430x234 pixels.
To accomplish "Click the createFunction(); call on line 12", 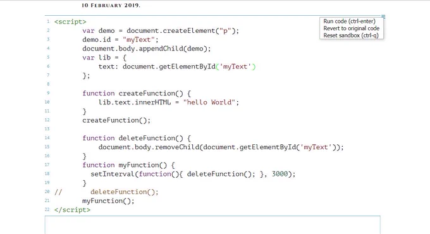I will click(116, 120).
